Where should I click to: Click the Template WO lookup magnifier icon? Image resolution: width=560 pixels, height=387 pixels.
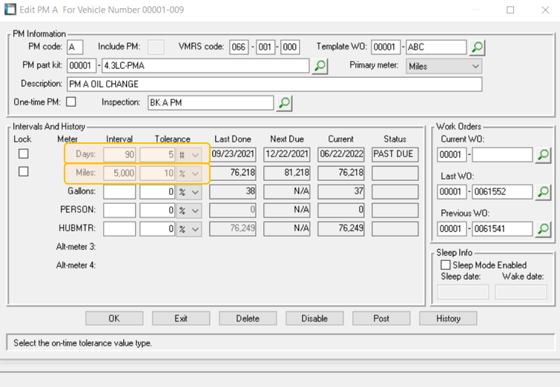pyautogui.click(x=477, y=47)
